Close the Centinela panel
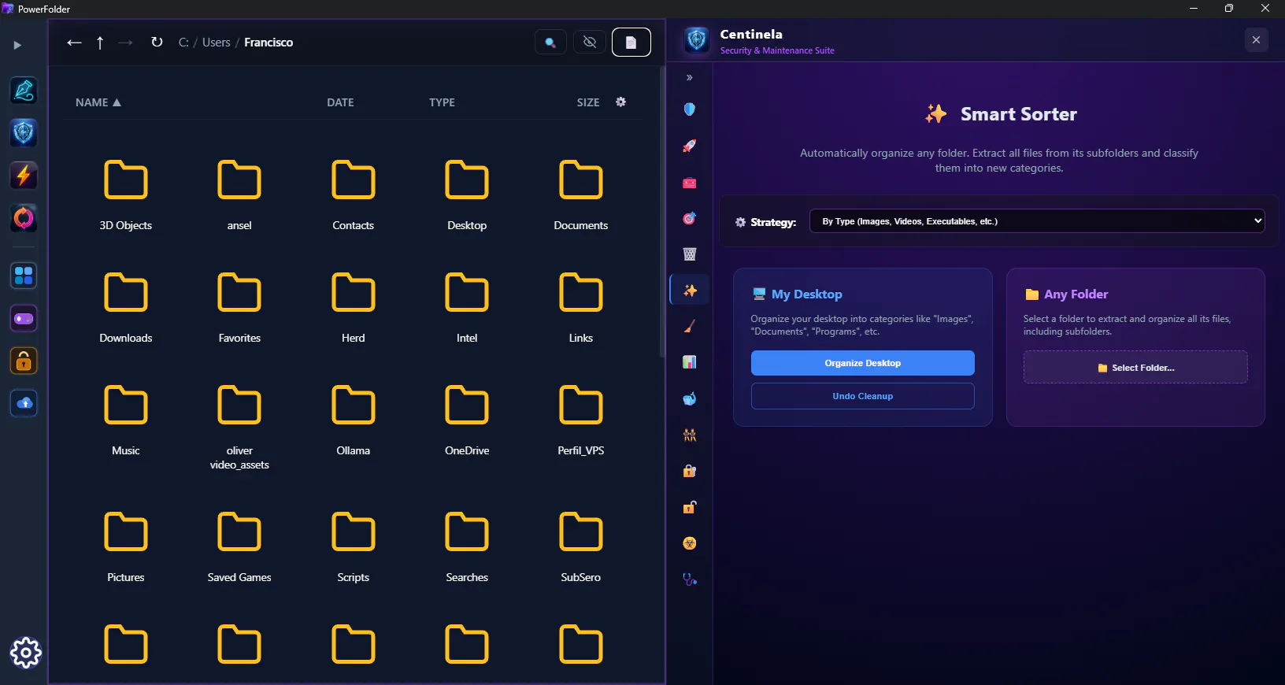This screenshot has width=1285, height=685. pyautogui.click(x=1257, y=40)
